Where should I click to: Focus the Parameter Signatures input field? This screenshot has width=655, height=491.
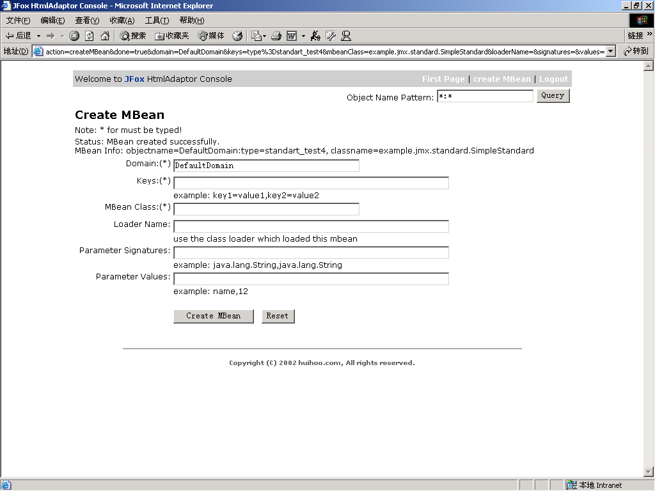point(312,253)
